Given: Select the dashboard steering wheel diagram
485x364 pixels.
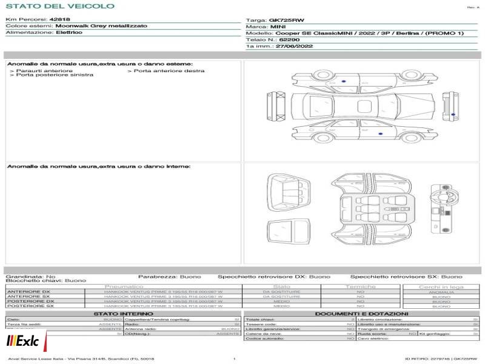Looking at the screenshot, I should tap(444, 209).
